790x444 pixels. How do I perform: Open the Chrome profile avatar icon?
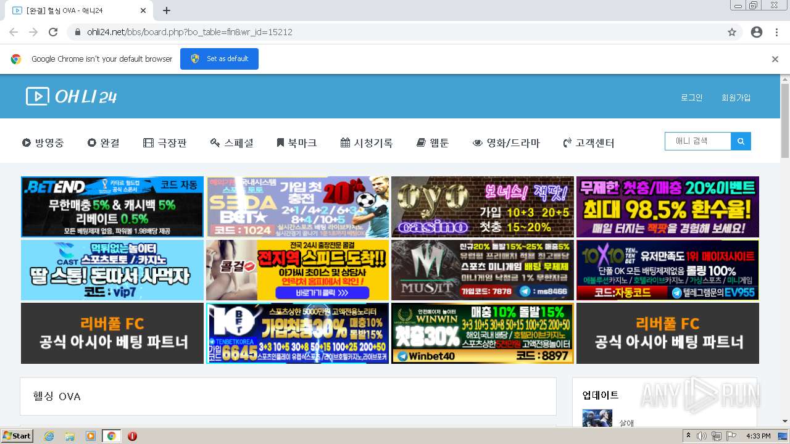[757, 32]
